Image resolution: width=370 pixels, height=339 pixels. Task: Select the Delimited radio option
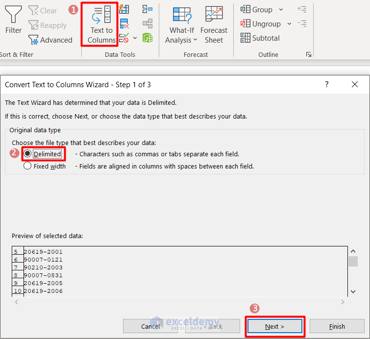click(43, 154)
